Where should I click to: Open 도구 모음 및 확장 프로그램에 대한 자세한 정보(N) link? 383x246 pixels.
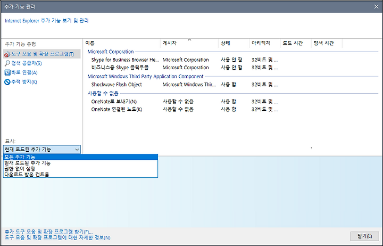click(57, 237)
